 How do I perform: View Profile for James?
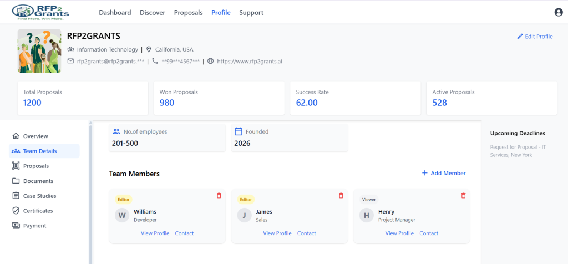(x=277, y=233)
